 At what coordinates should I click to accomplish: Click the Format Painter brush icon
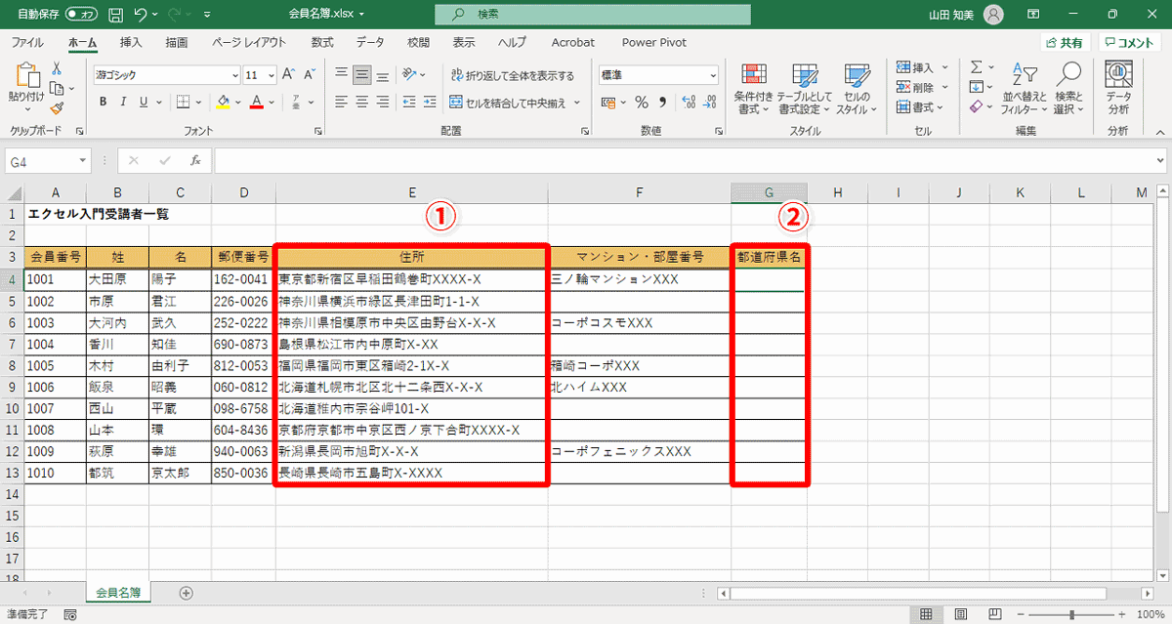pyautogui.click(x=57, y=108)
